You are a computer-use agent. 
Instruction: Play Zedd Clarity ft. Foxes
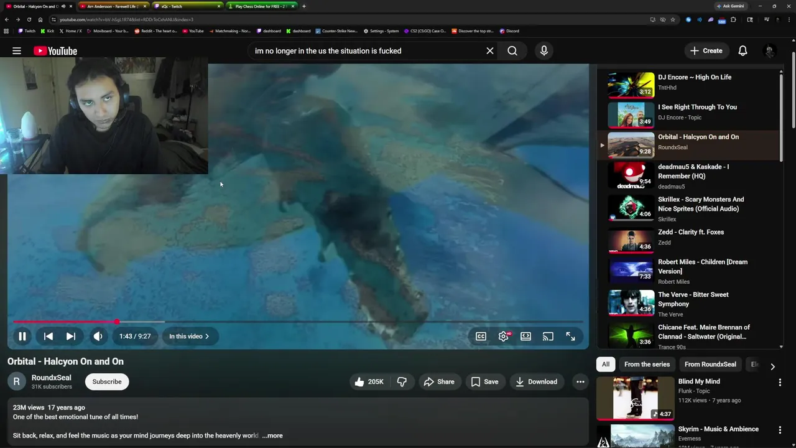point(687,240)
